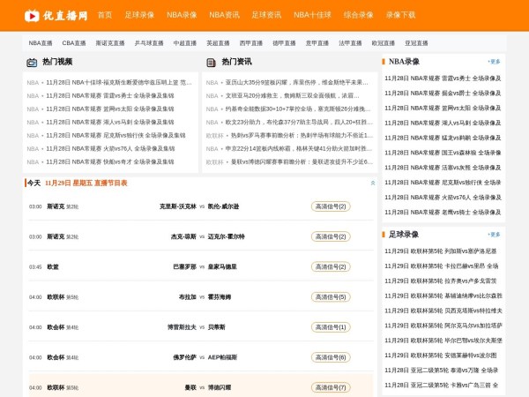Click 高清信号(2) for 克里斯-沃克林 match
Image resolution: width=529 pixels, height=397 pixels.
[331, 206]
